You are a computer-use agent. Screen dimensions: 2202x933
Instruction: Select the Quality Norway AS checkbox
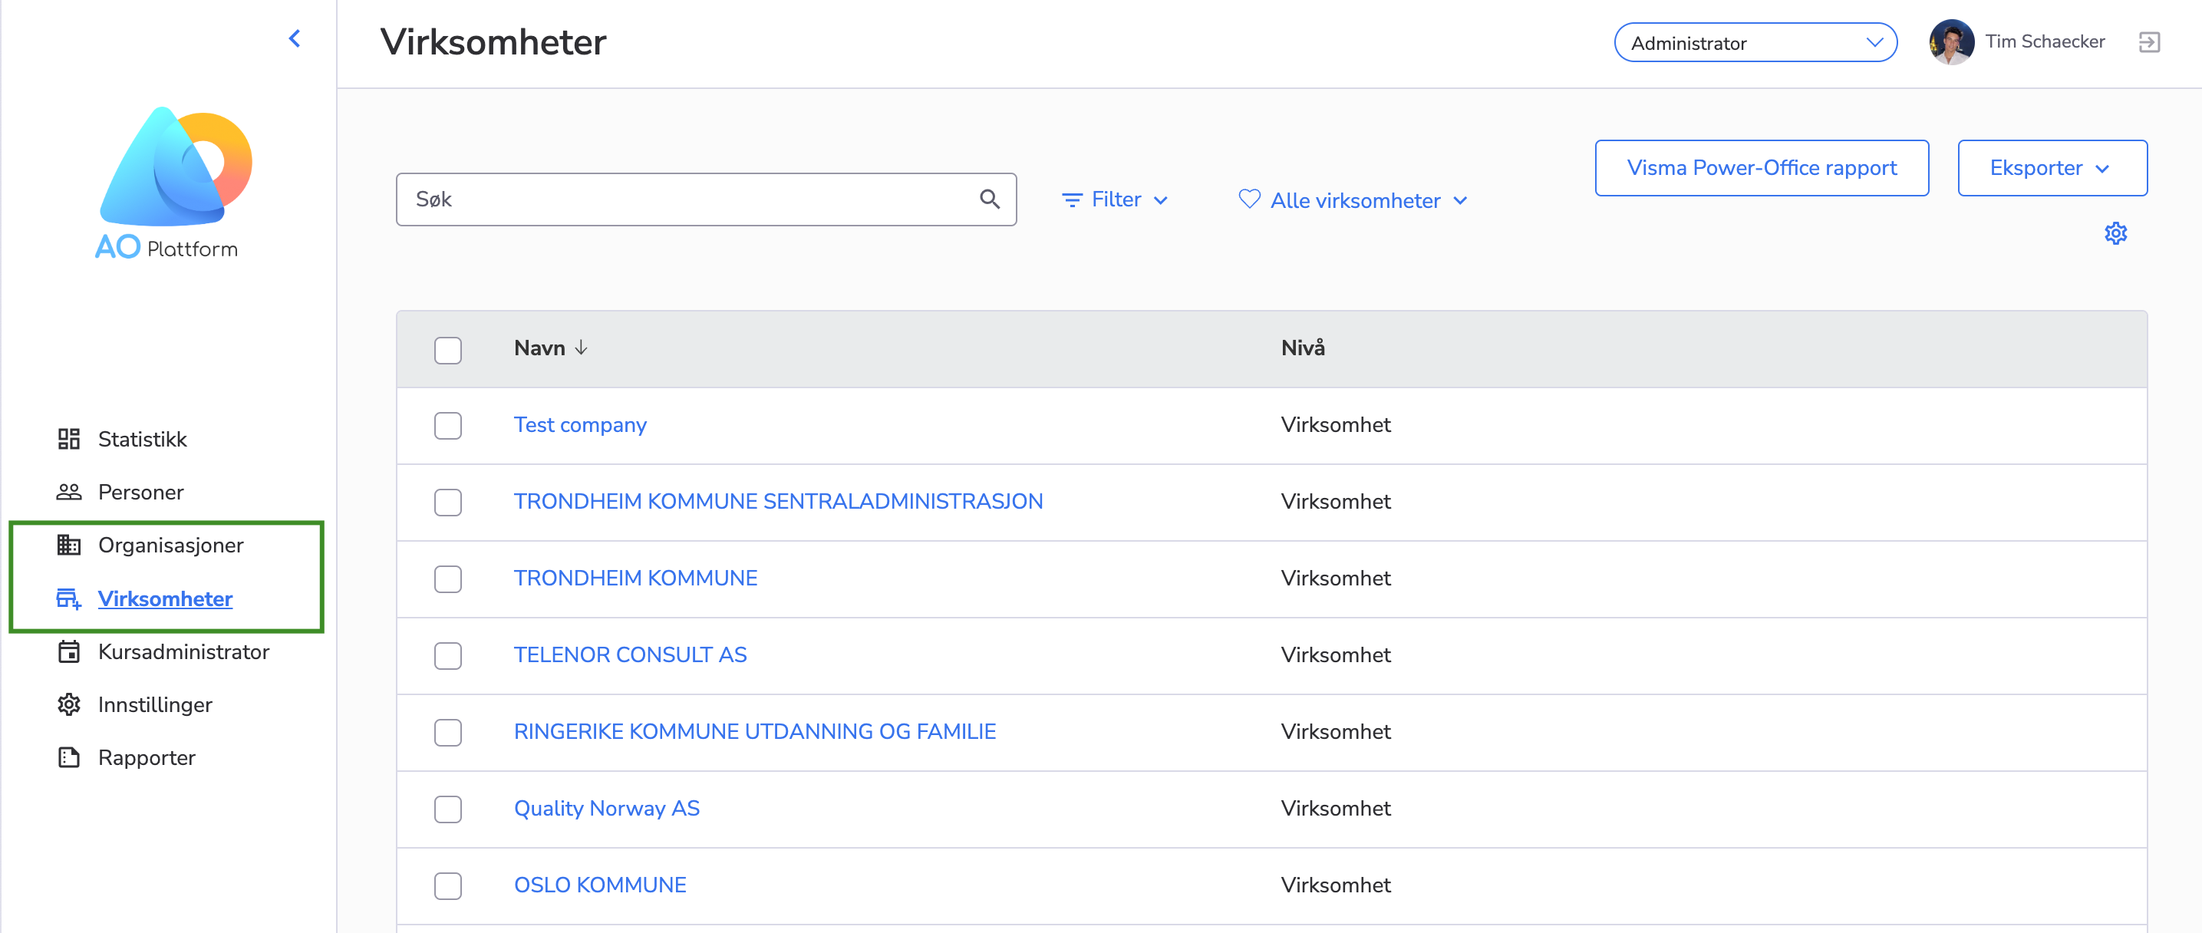448,809
